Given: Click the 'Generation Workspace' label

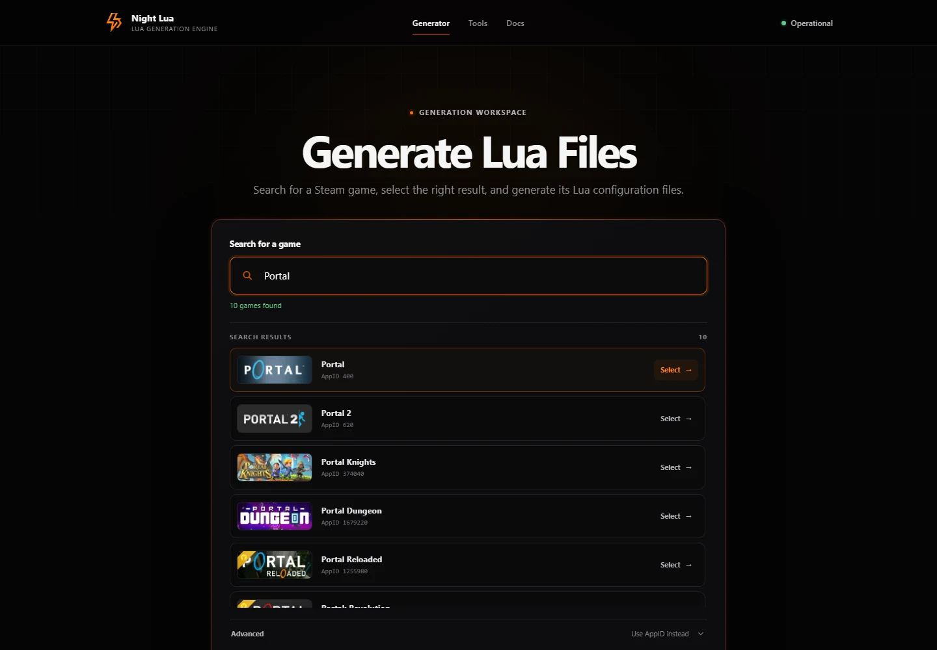Looking at the screenshot, I should tap(472, 112).
